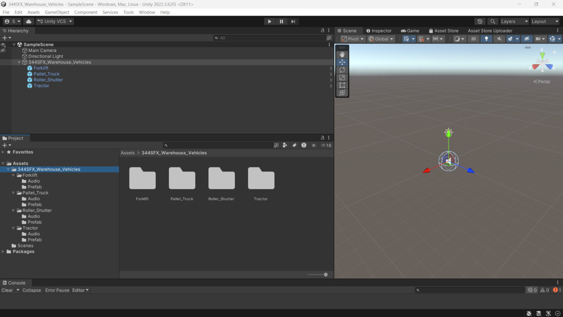Screen dimensions: 563x317
Task: Switch to the Inspector tab
Action: click(379, 31)
